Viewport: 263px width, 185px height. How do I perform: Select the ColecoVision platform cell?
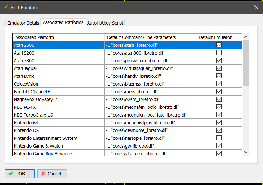coord(58,84)
